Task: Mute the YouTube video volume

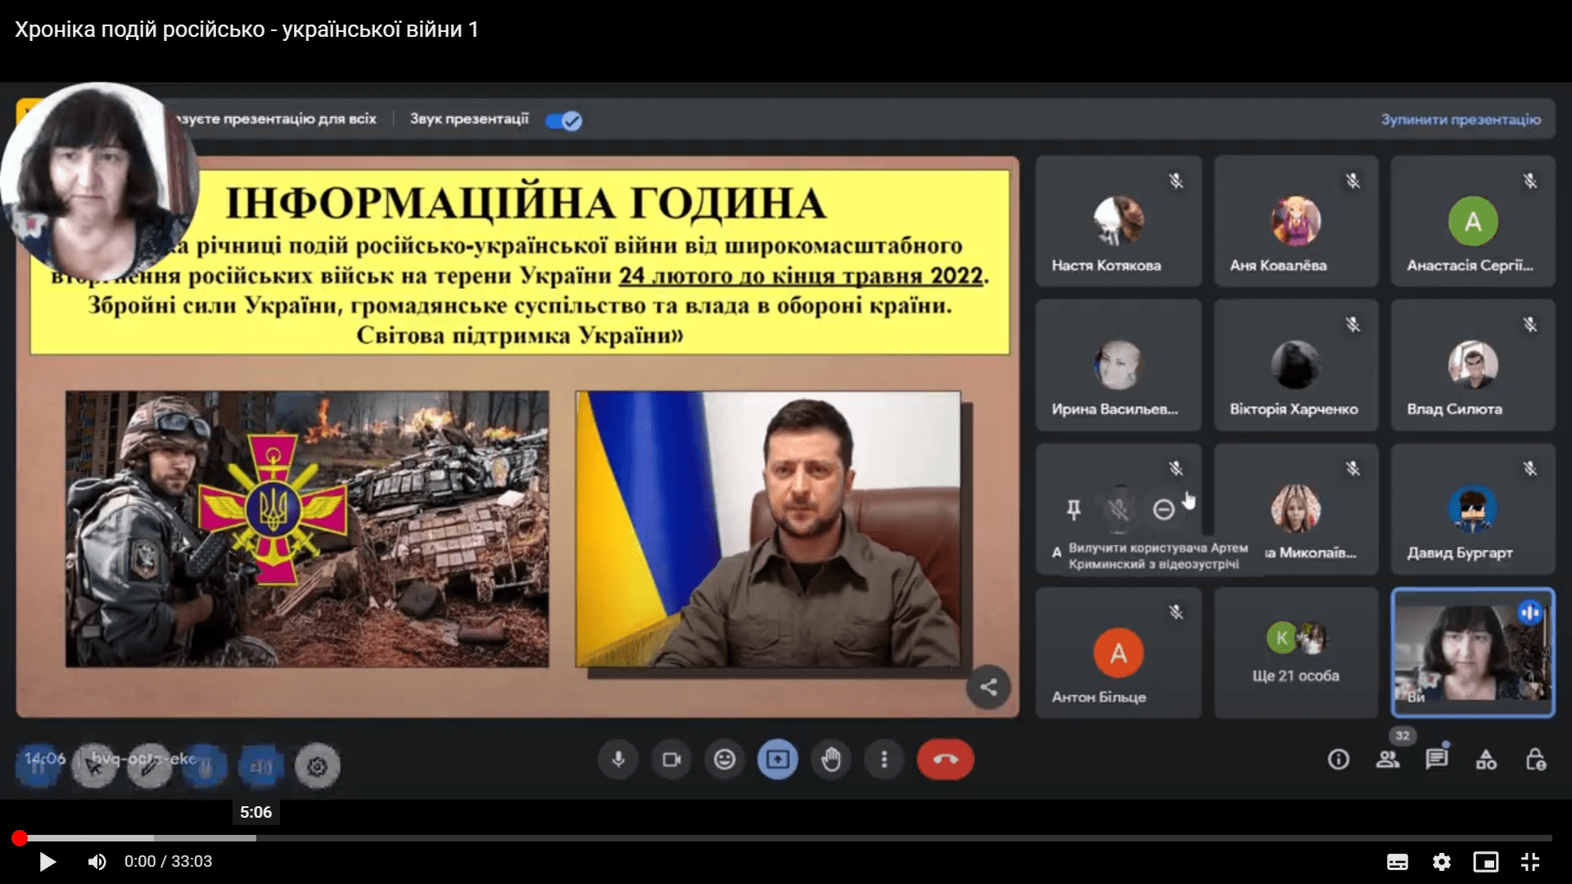Action: [x=97, y=862]
